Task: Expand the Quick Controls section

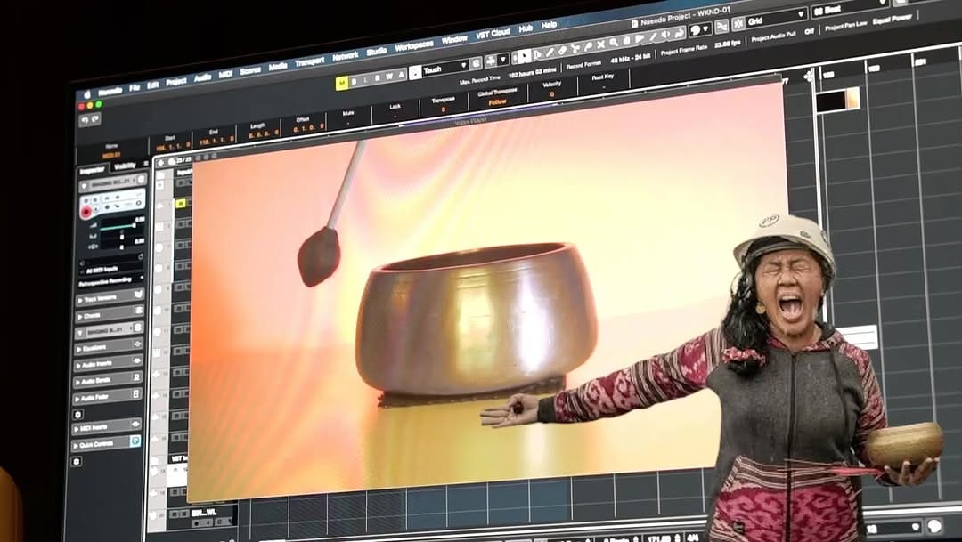Action: [107, 444]
